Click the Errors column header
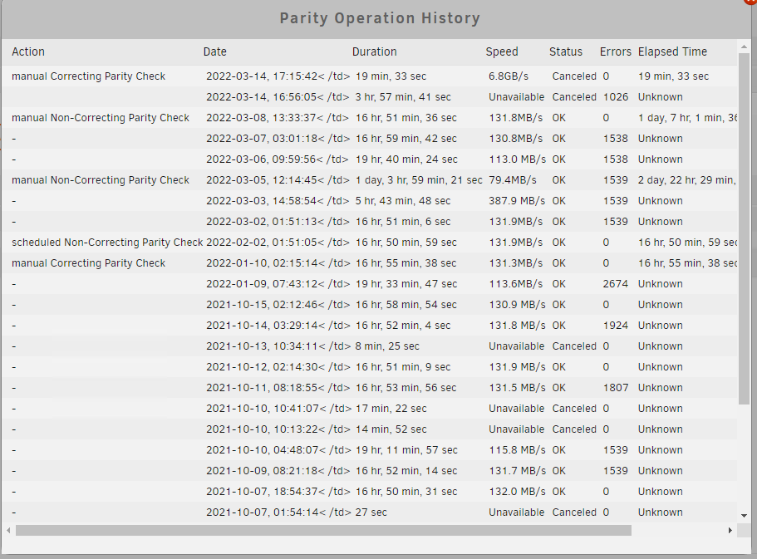The width and height of the screenshot is (757, 559). [x=615, y=51]
